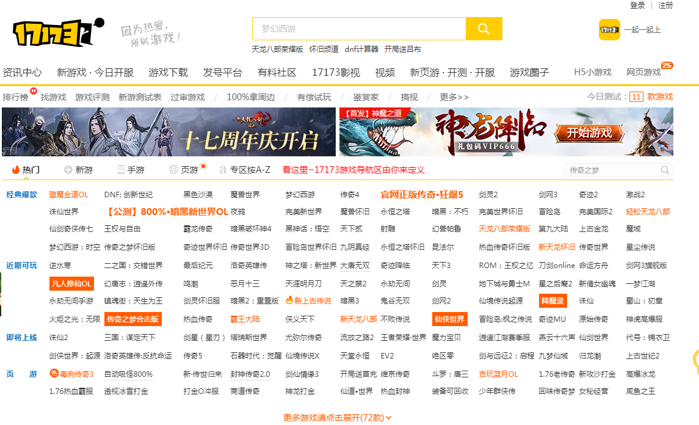The width and height of the screenshot is (699, 425).
Task: Open 资讯中心 in main navigation
Action: click(x=23, y=72)
